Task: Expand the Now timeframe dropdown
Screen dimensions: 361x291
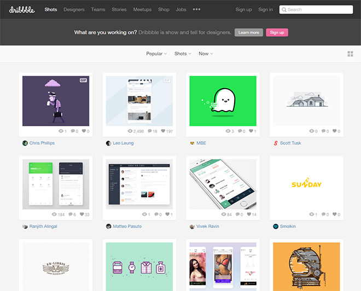Action: (206, 54)
